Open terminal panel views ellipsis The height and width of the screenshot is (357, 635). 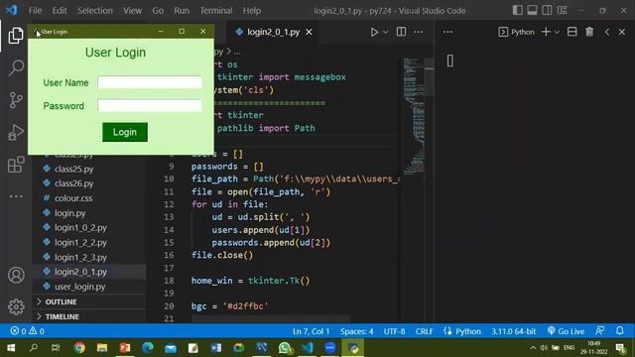coord(447,32)
